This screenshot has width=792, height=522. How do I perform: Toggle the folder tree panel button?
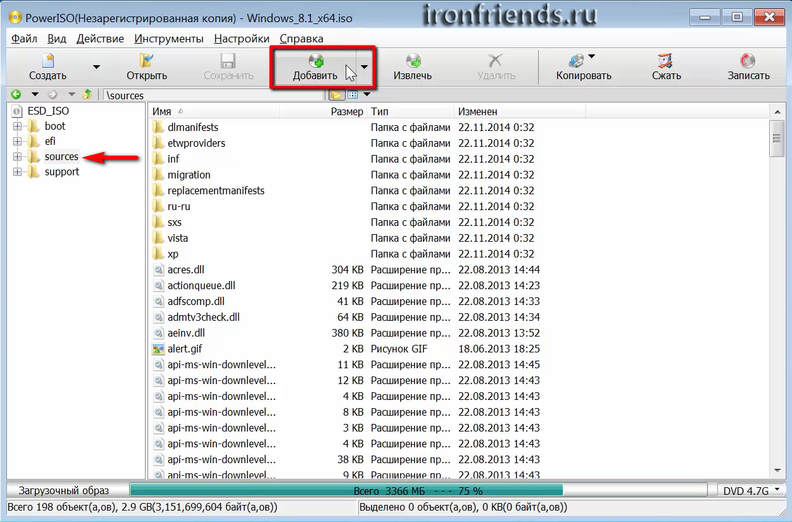[x=335, y=95]
